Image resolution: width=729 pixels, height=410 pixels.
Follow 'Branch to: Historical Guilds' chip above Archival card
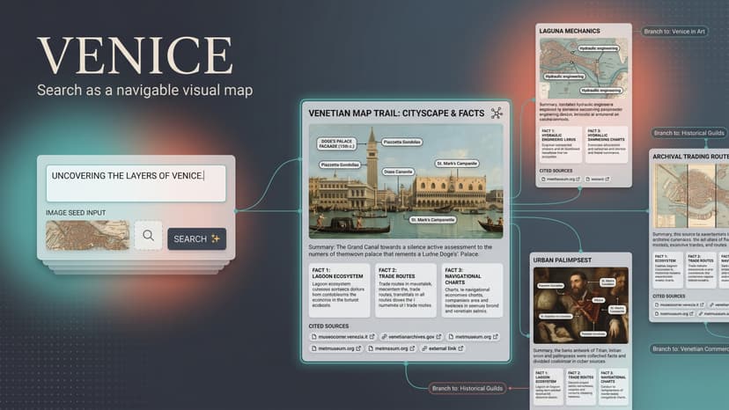click(x=688, y=133)
